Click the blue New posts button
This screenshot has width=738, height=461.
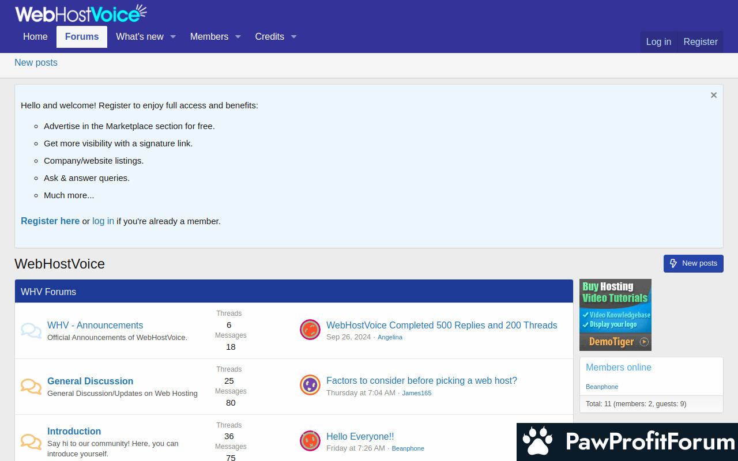click(x=694, y=263)
